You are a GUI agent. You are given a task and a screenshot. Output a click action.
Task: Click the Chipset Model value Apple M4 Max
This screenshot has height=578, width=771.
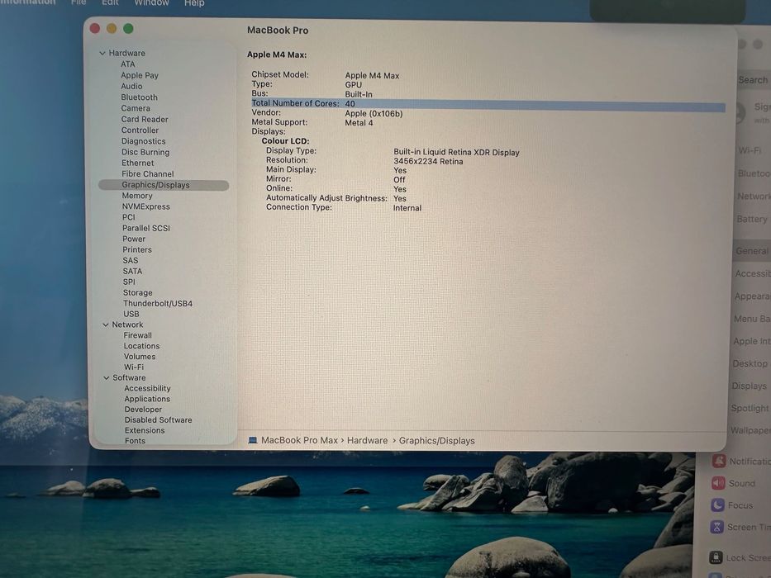(x=372, y=76)
